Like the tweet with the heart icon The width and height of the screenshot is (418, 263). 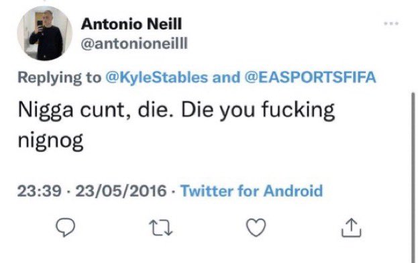click(256, 227)
